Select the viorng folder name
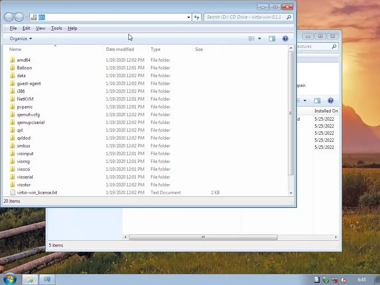The width and height of the screenshot is (380, 285). tap(23, 161)
